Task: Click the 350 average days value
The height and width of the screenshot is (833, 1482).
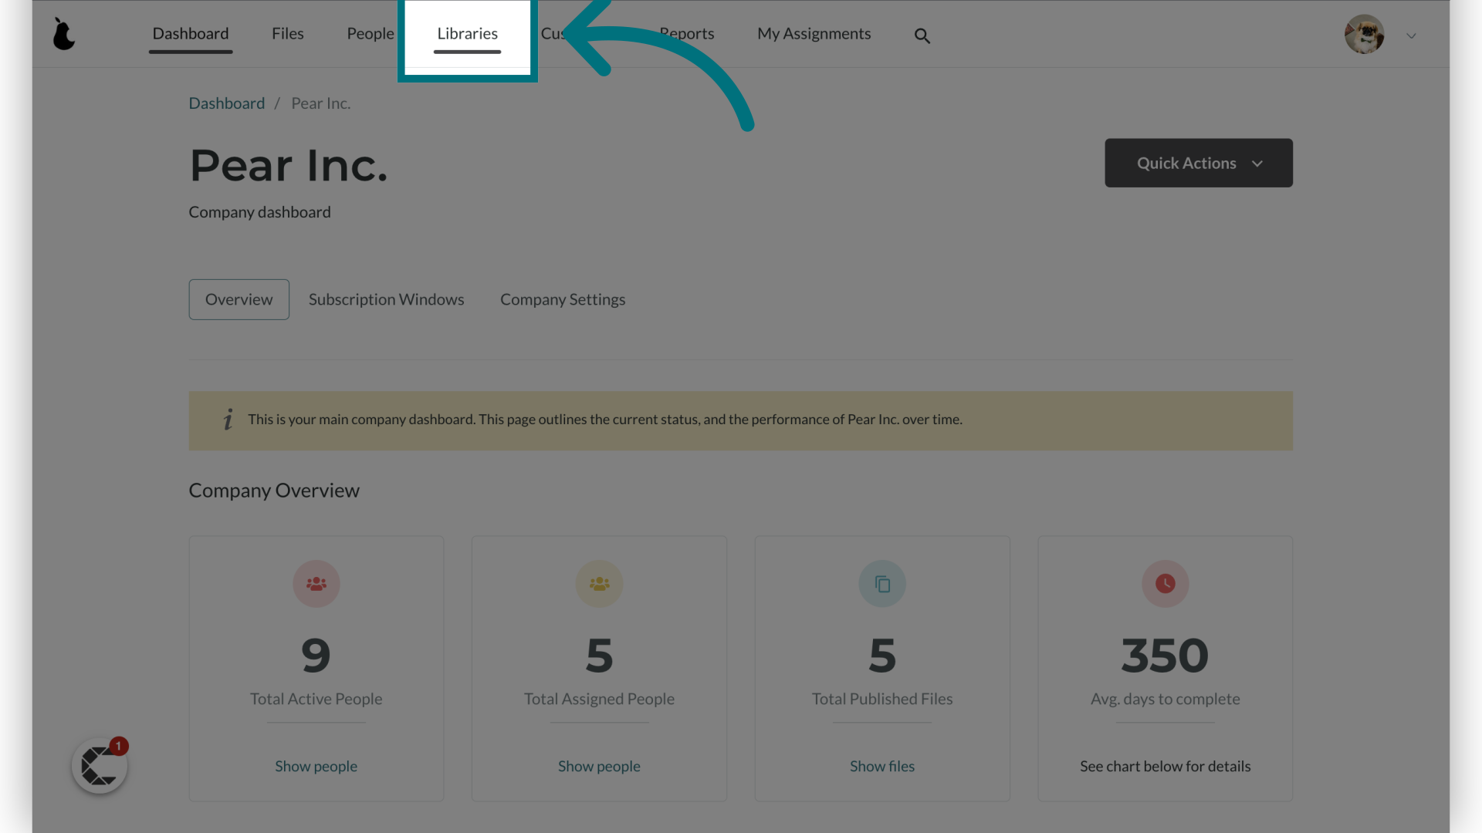Action: (1165, 656)
